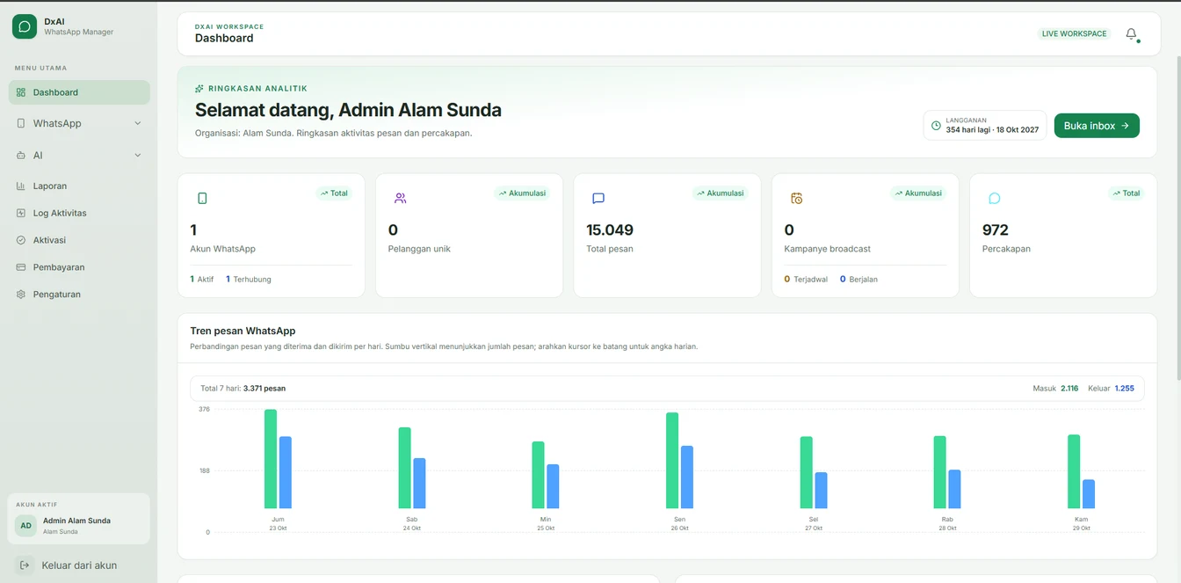The image size is (1181, 583).
Task: Click the green bar for Rab 28 Okt
Action: tap(940, 472)
